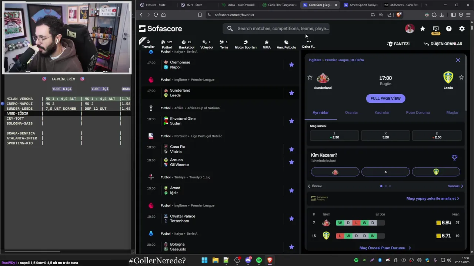This screenshot has width=474, height=266.
Task: Open Spotify from the Windows taskbar
Action: pyautogui.click(x=259, y=260)
